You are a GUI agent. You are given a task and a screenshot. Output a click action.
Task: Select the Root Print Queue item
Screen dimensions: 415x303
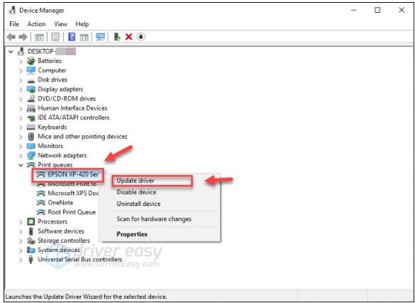point(72,212)
